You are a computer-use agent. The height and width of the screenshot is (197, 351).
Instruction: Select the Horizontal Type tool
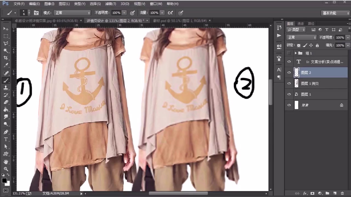tap(6, 139)
